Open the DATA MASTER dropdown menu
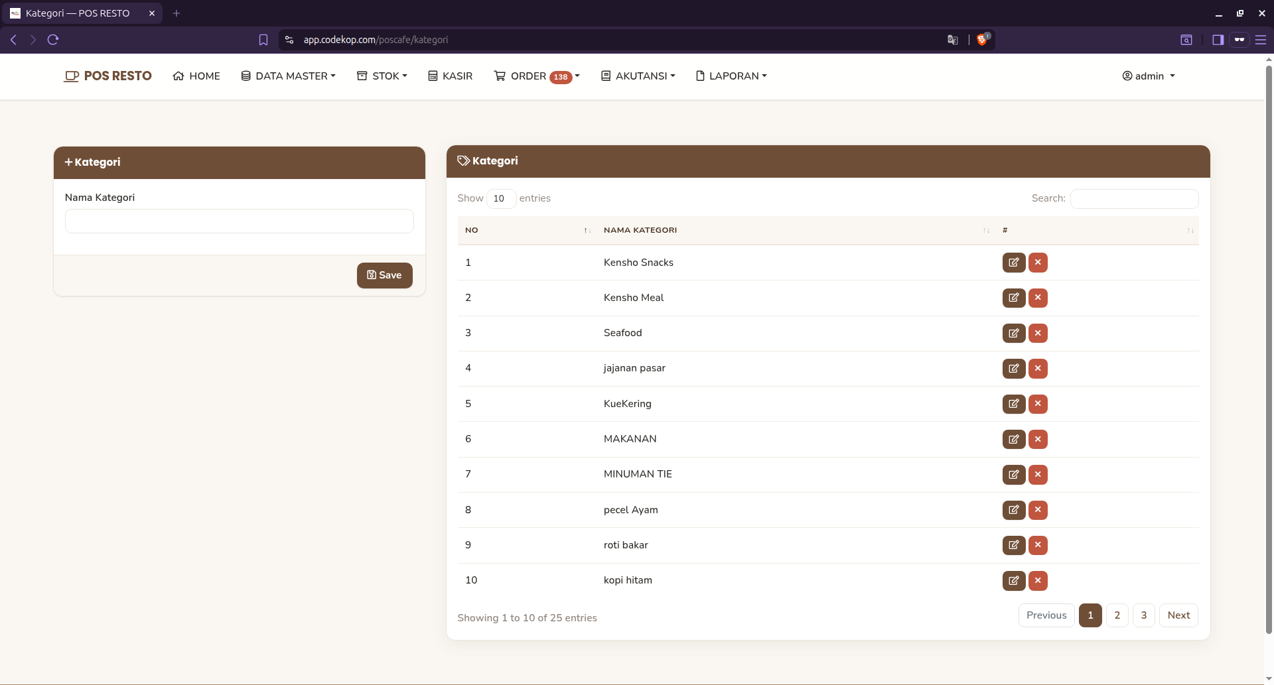Image resolution: width=1274 pixels, height=685 pixels. 288,76
